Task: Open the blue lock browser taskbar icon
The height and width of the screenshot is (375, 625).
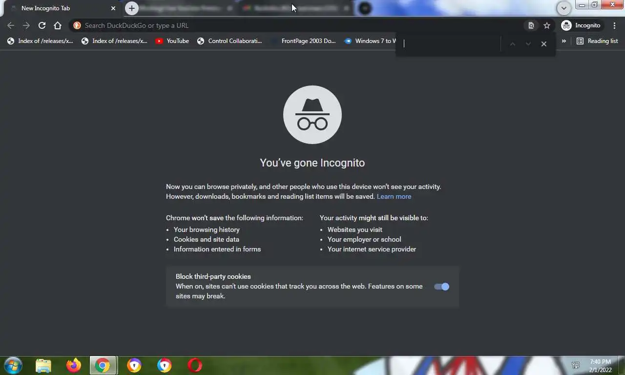Action: 165,365
